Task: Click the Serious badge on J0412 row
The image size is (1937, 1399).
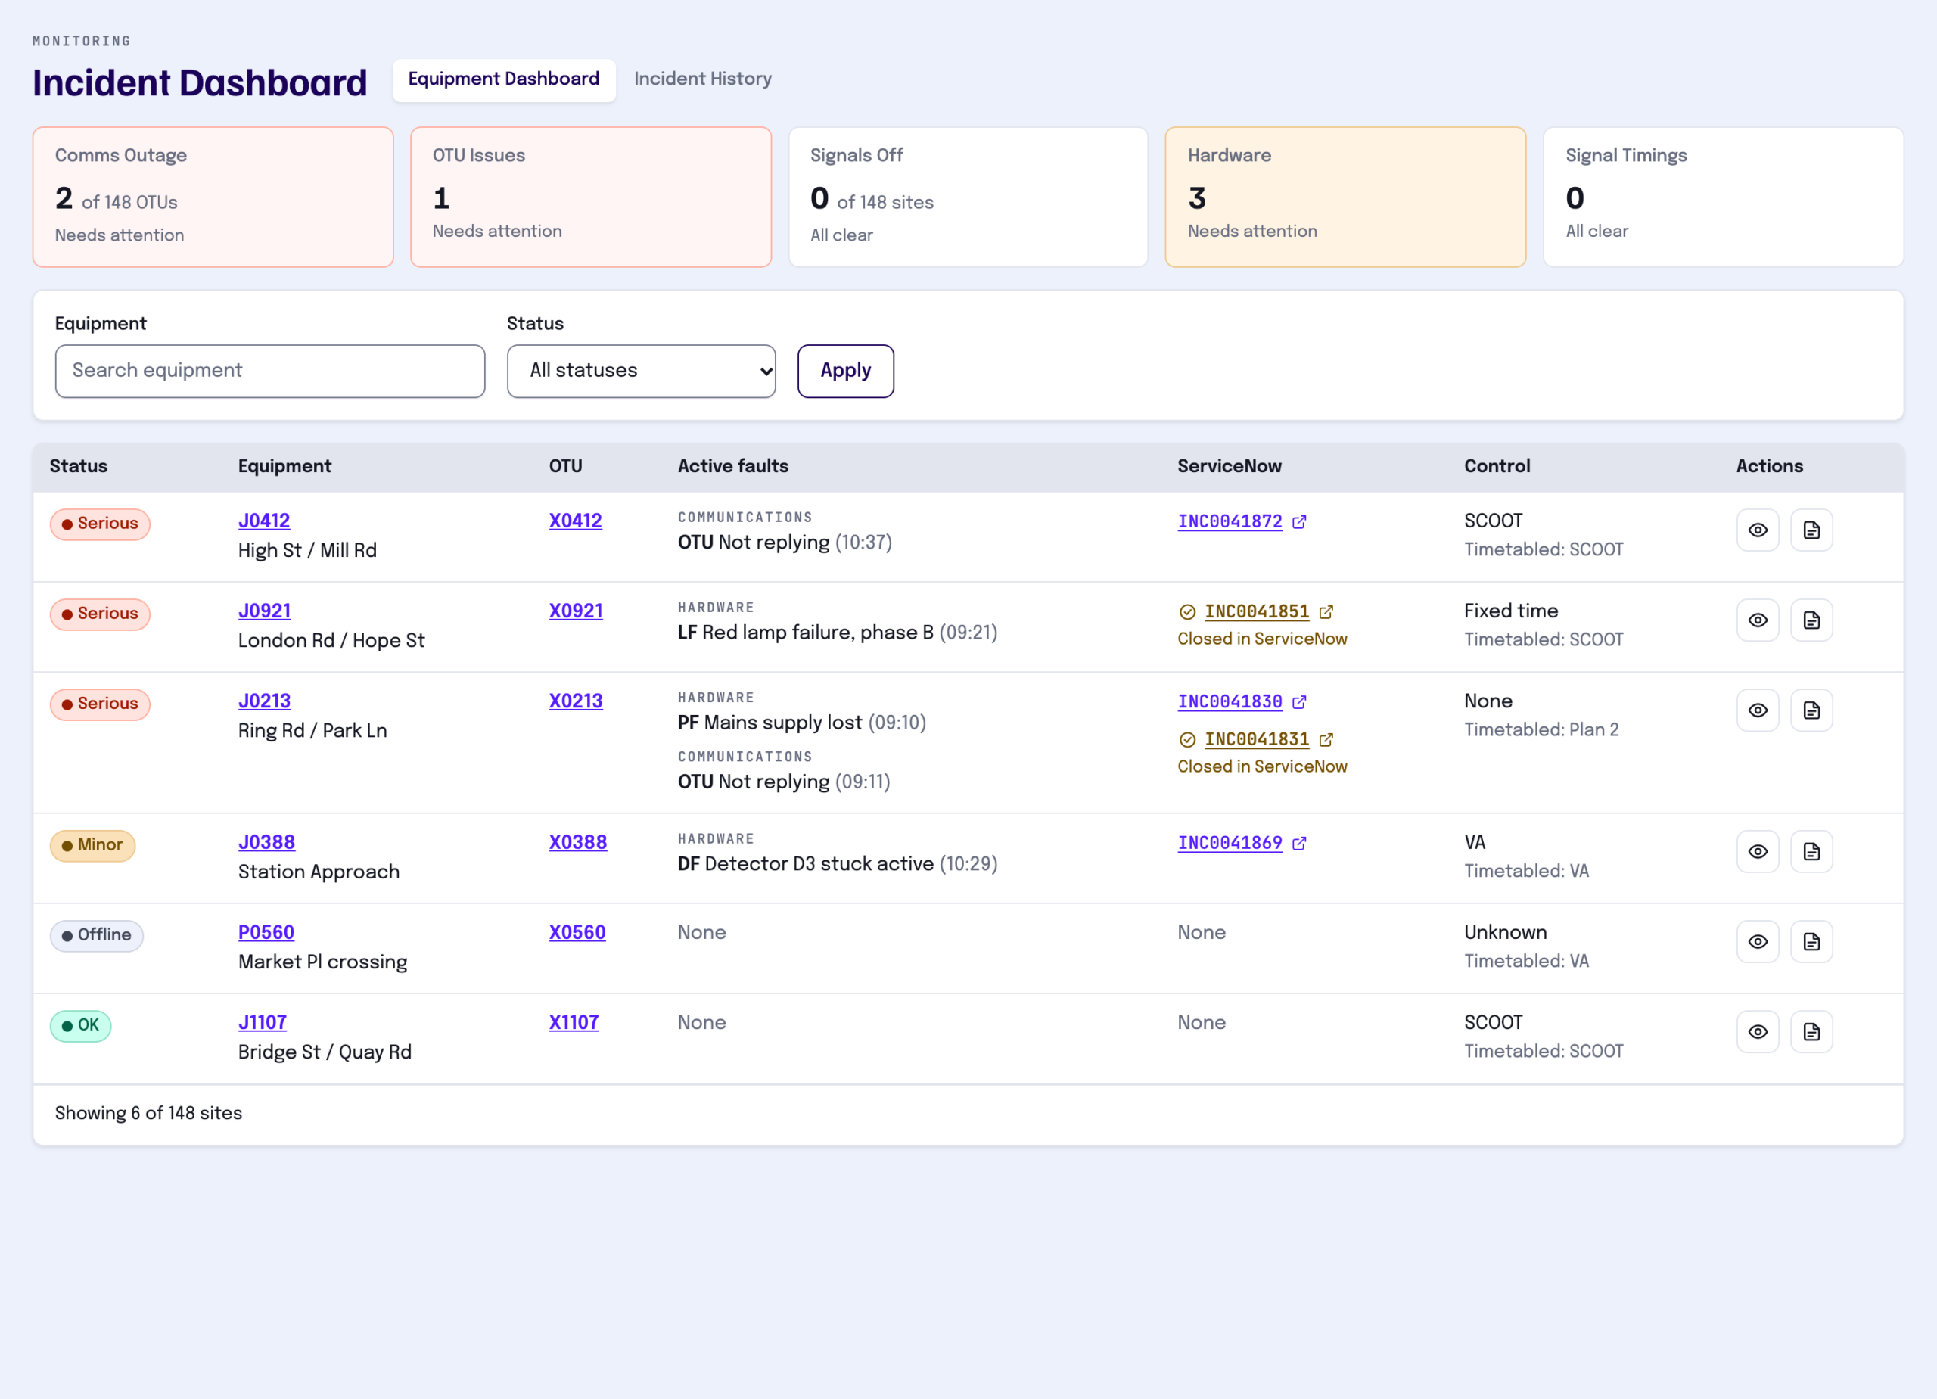Action: [x=100, y=524]
